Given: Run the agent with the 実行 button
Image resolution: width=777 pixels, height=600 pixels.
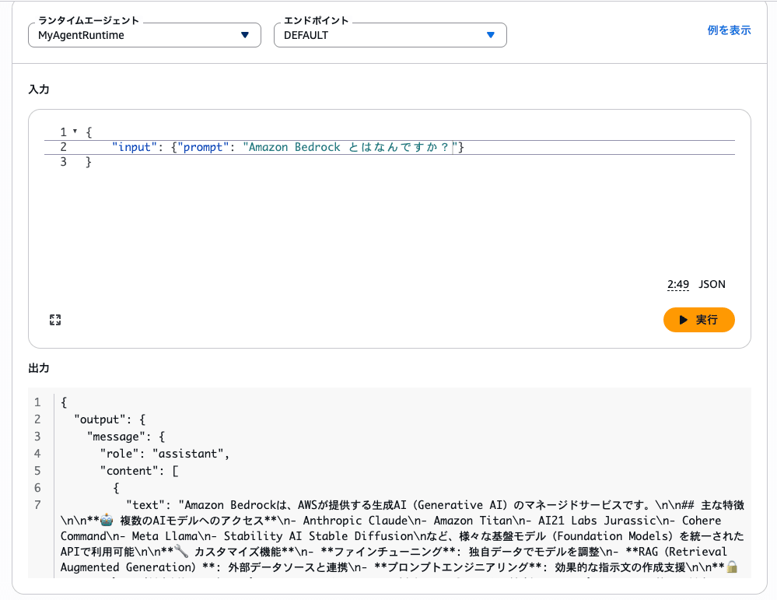Looking at the screenshot, I should (698, 320).
